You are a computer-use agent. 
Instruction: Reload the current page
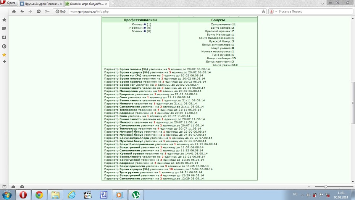point(39,11)
